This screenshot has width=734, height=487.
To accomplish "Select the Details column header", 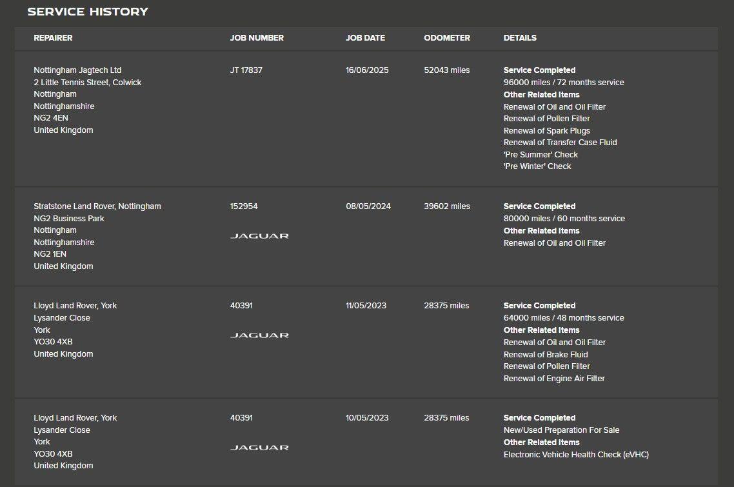I will [x=520, y=38].
